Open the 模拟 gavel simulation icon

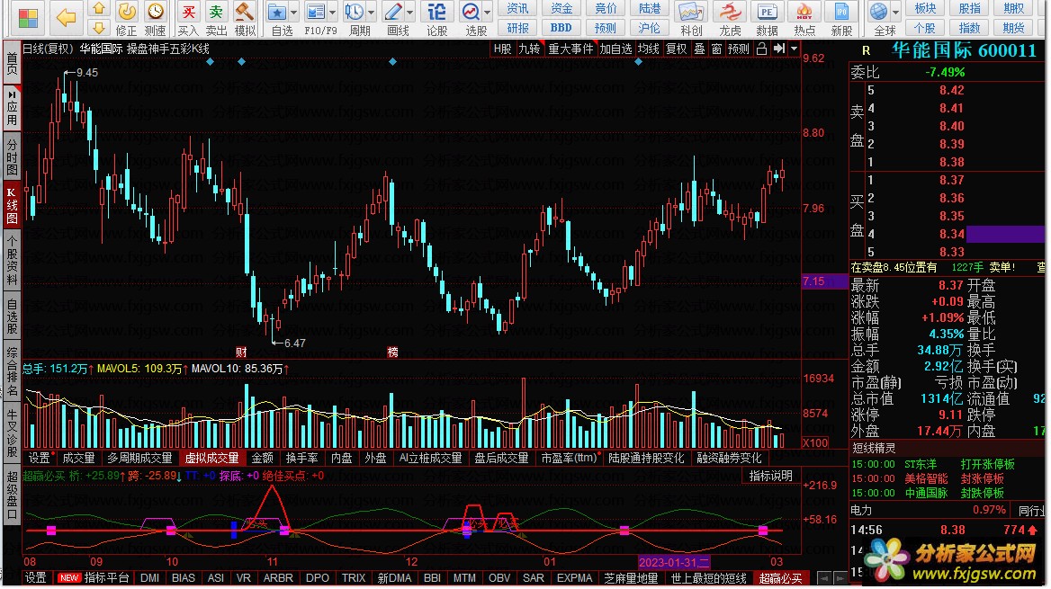245,12
